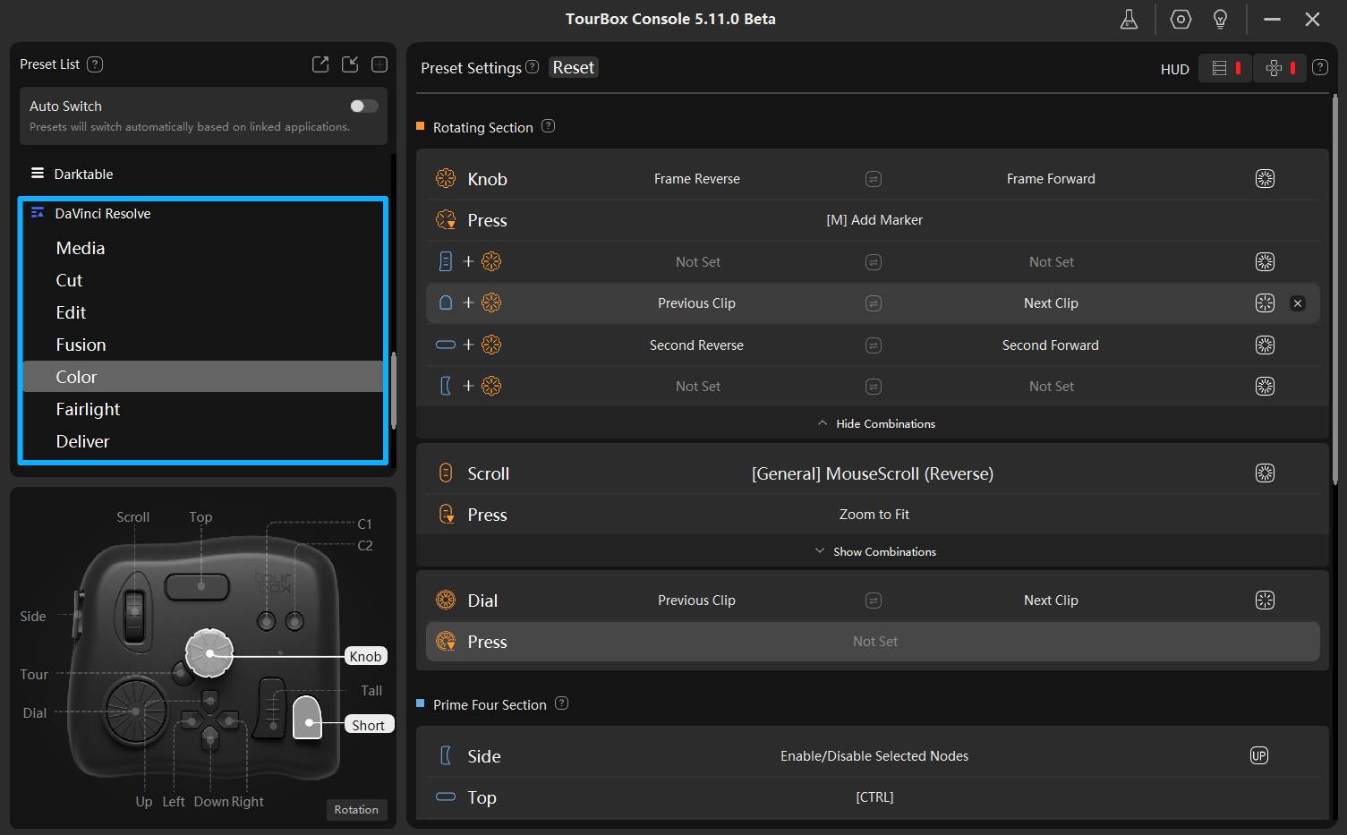Remove the Next Clip combination with its X
The width and height of the screenshot is (1347, 835).
click(x=1298, y=303)
